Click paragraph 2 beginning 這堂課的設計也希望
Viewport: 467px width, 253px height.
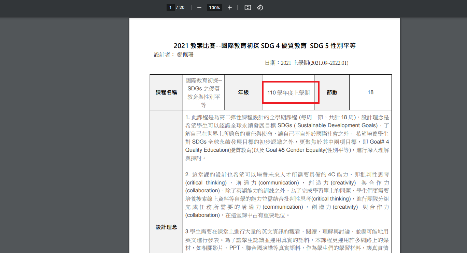287,195
